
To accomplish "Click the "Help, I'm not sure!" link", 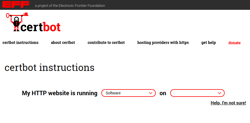I will [x=228, y=103].
